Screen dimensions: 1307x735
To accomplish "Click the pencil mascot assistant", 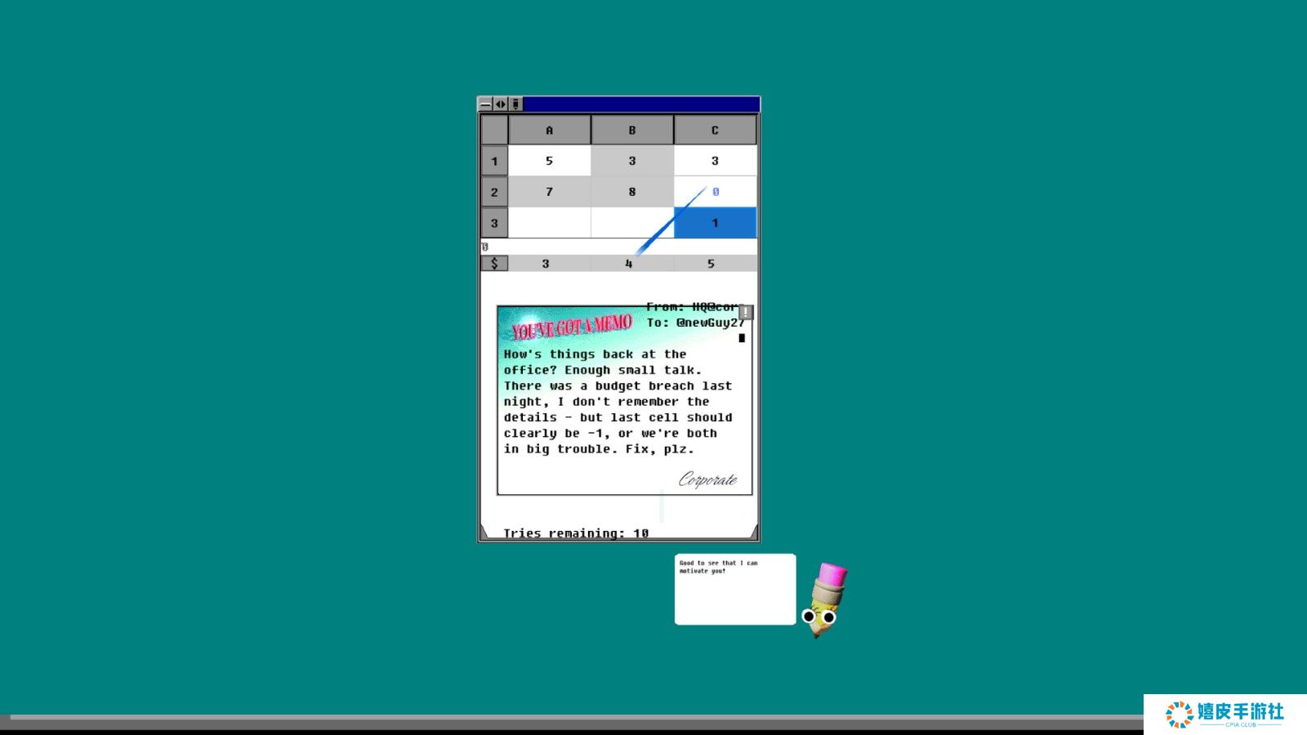I will [x=826, y=599].
